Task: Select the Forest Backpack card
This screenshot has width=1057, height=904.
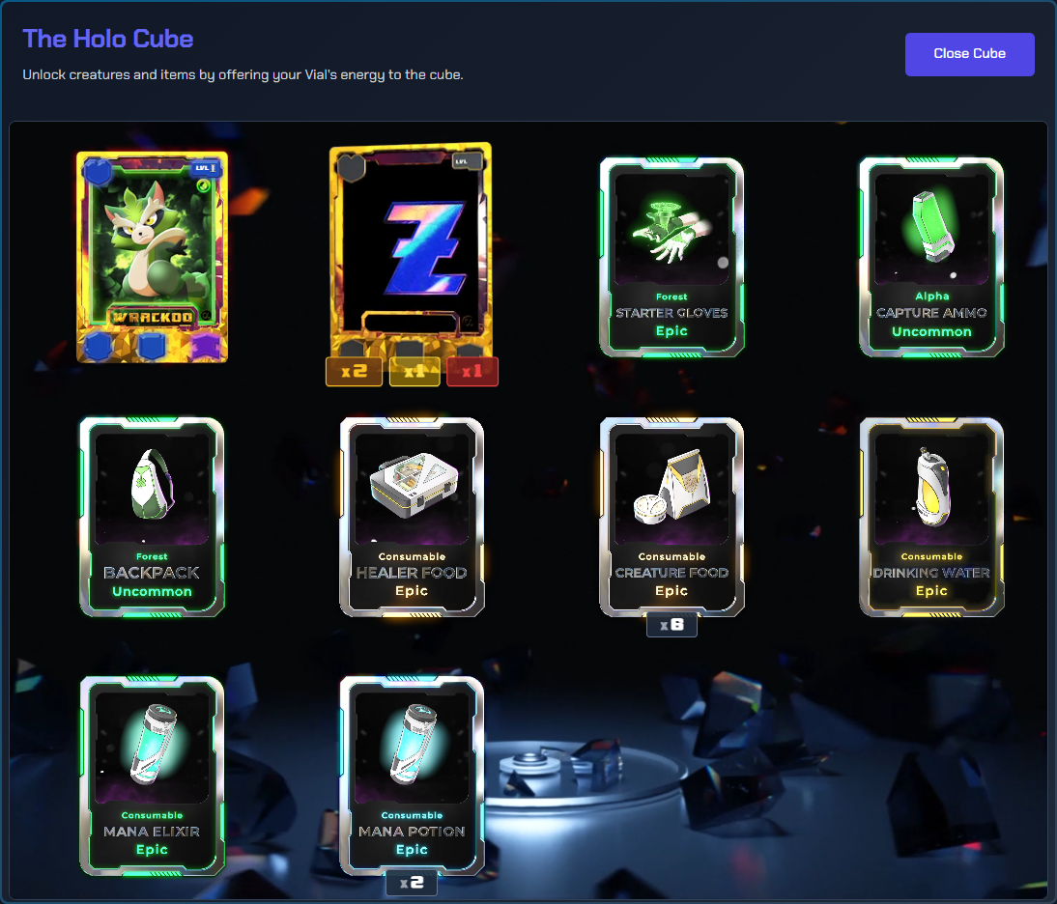Action: 152,517
